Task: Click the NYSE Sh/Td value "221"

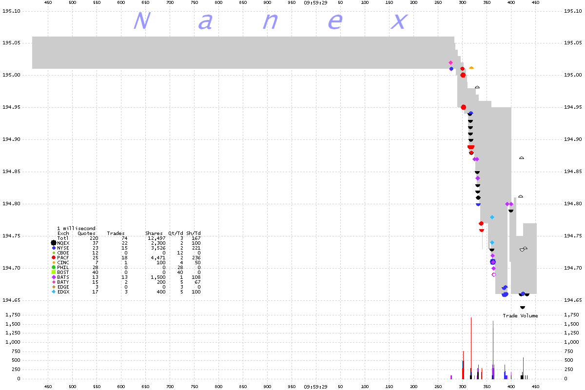Action: tap(196, 248)
